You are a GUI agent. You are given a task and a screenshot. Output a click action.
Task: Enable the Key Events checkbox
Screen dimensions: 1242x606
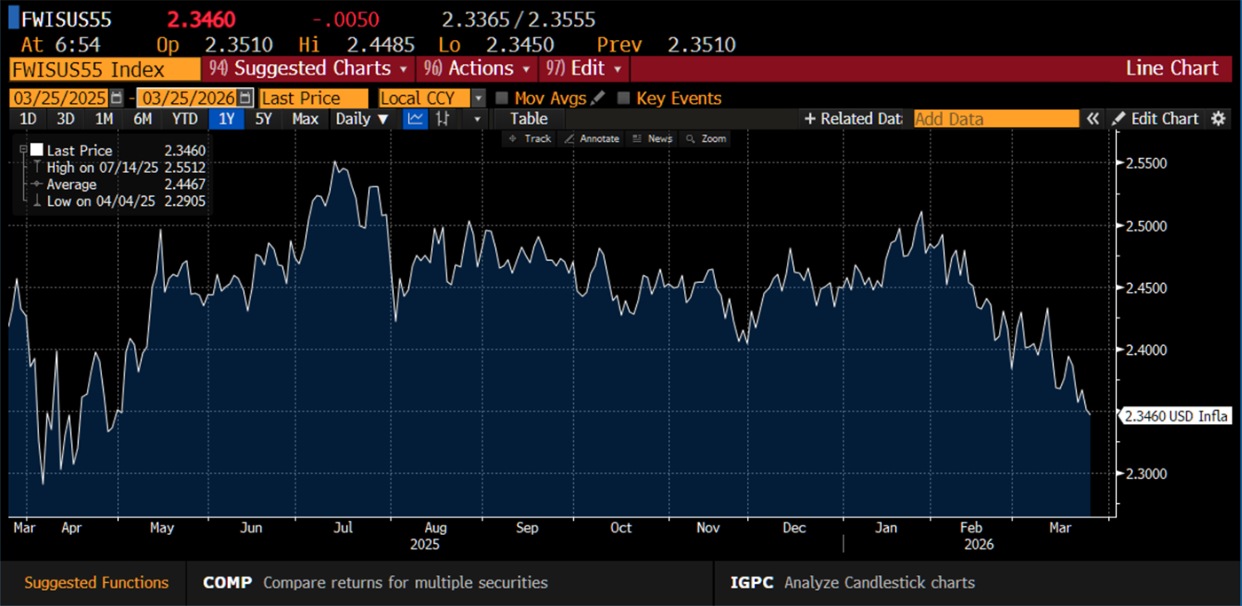(x=624, y=98)
